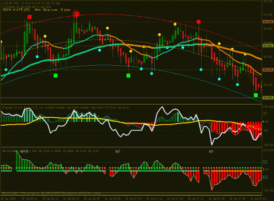Click the 93.520 price scale value
Screen dimensions: 274x201
point(268,85)
